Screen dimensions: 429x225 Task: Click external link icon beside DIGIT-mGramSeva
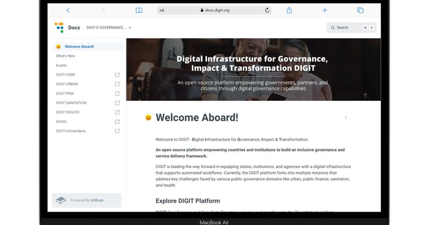[x=117, y=131]
